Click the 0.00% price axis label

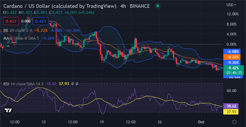pyautogui.click(x=231, y=44)
